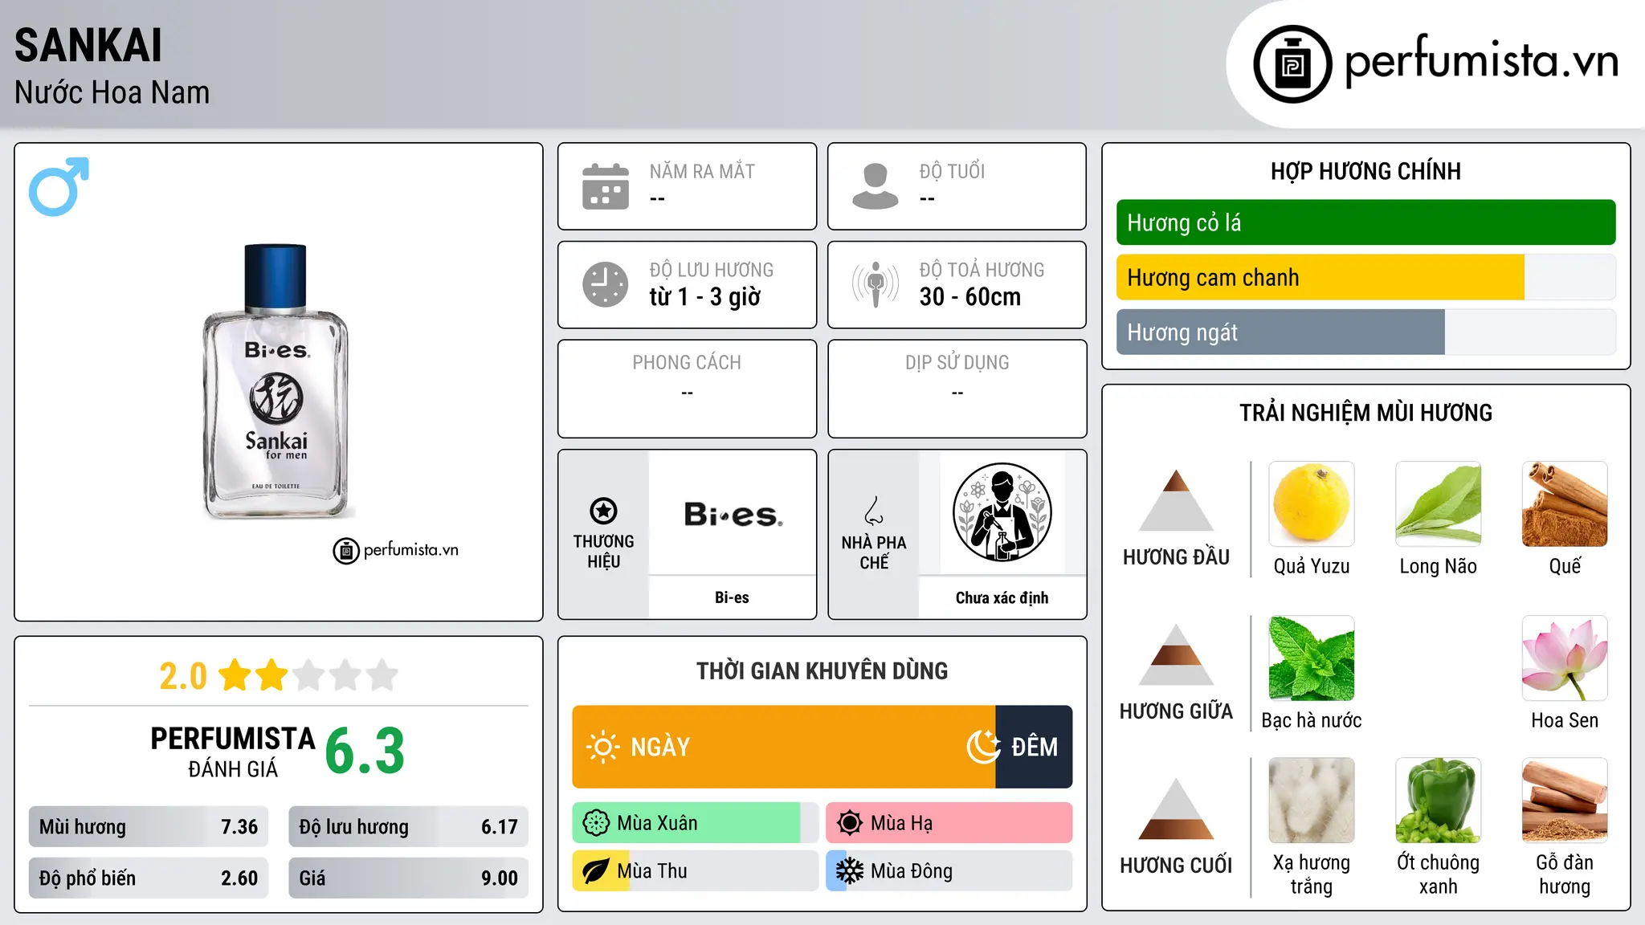The width and height of the screenshot is (1645, 925).
Task: Click the person icon for age group
Action: click(x=876, y=186)
